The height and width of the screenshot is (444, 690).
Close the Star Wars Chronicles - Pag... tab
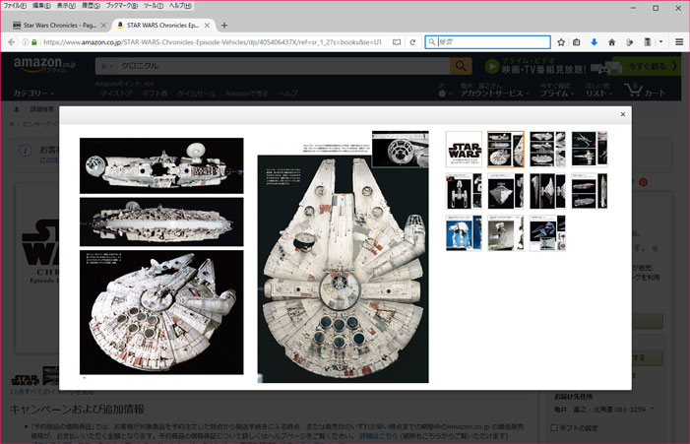click(x=104, y=26)
